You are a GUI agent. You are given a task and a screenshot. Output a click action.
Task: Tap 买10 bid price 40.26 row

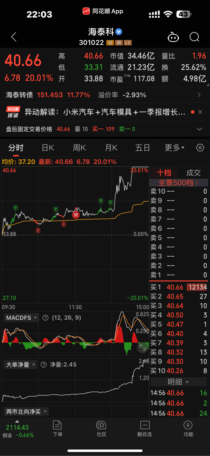click(178, 371)
